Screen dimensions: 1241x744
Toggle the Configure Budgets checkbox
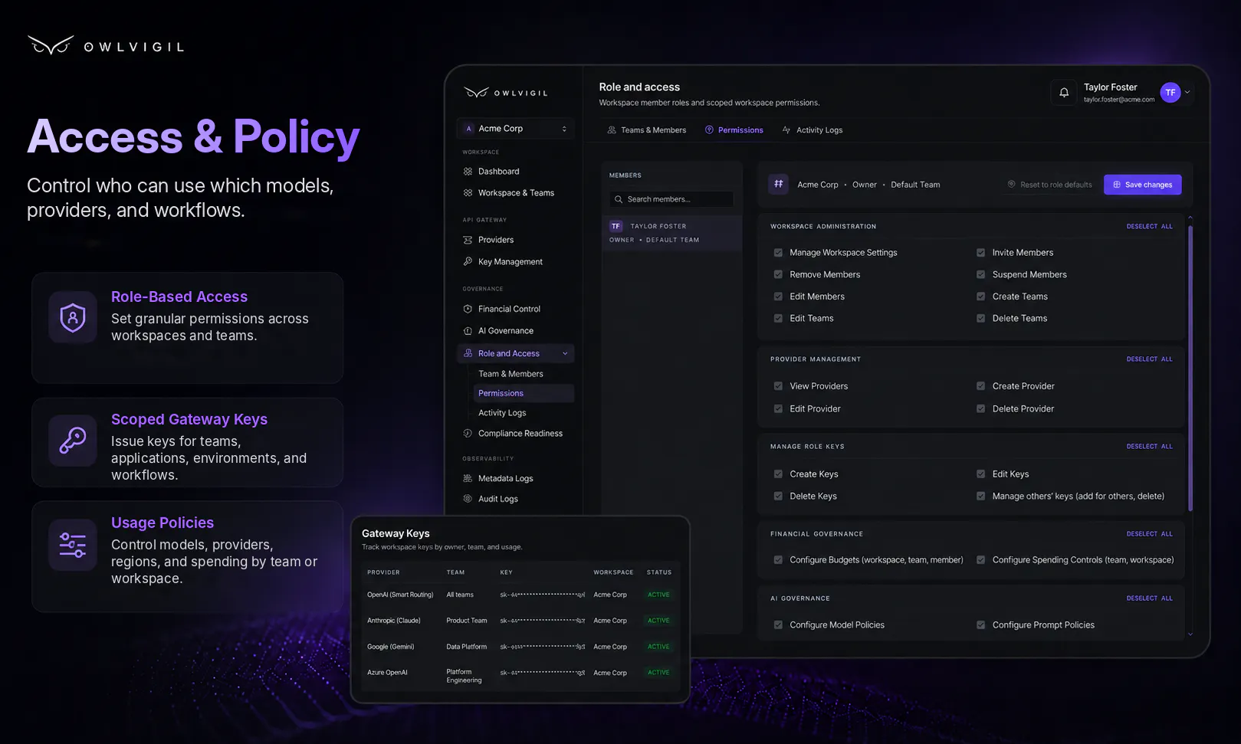[x=778, y=560]
